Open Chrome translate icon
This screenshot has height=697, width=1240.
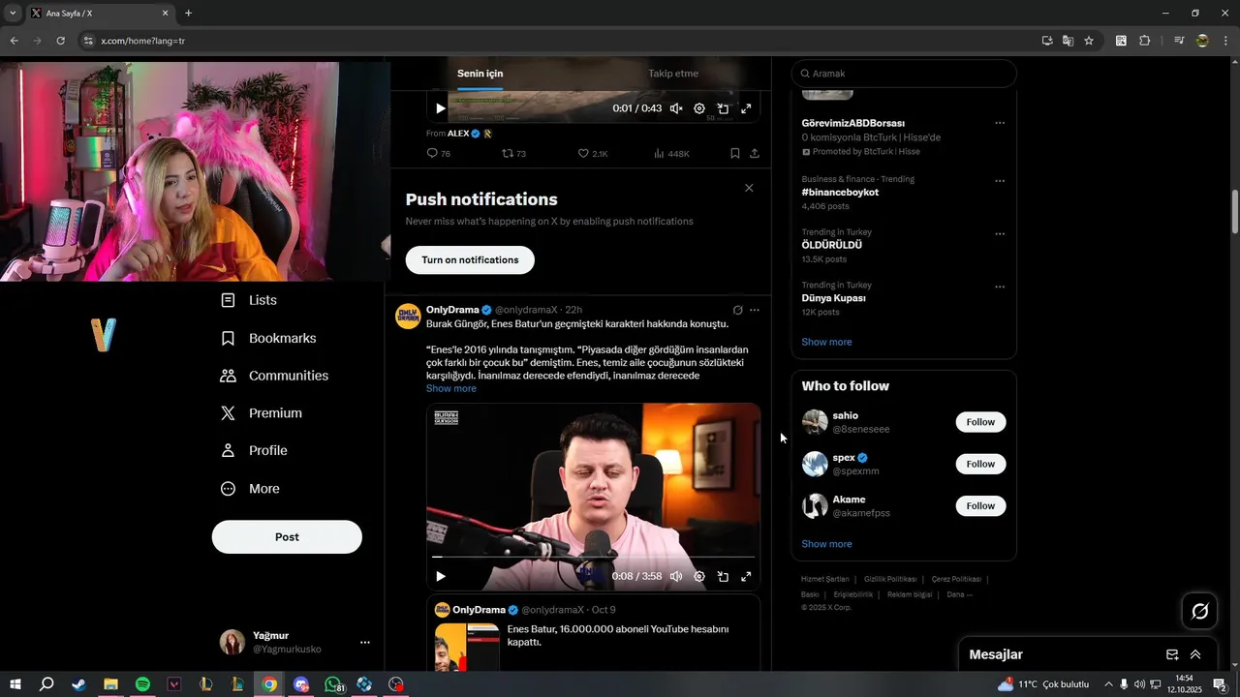click(1068, 41)
